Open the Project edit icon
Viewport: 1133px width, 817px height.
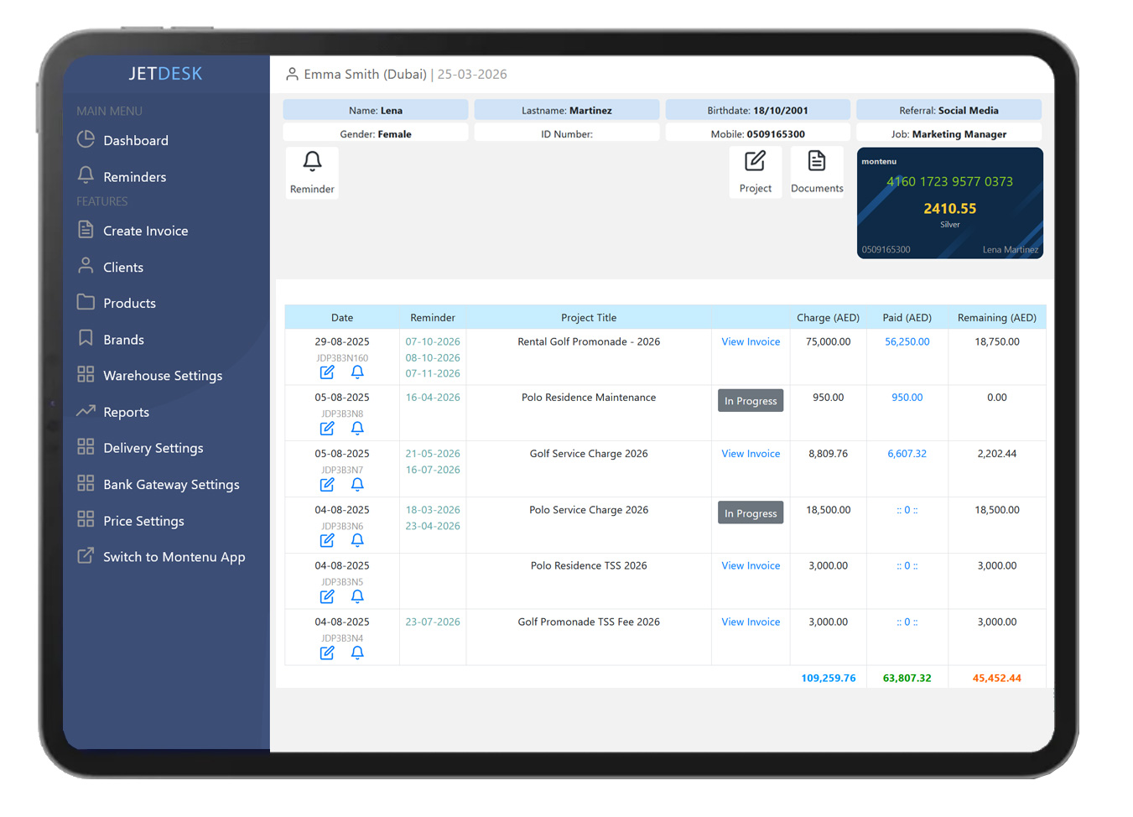755,161
